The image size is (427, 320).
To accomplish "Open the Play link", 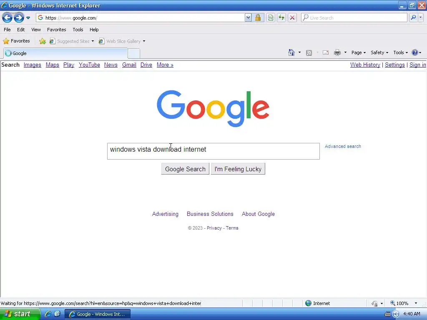I will click(69, 65).
